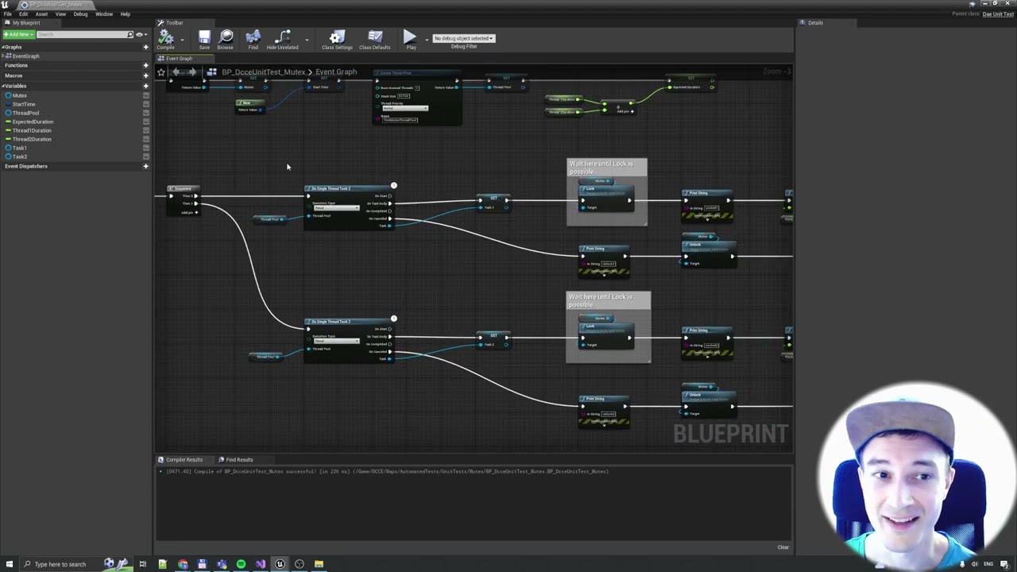This screenshot has width=1017, height=572.
Task: Collapse the Variables section
Action: [4, 86]
